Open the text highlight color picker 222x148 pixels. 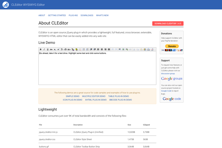pos(77,49)
